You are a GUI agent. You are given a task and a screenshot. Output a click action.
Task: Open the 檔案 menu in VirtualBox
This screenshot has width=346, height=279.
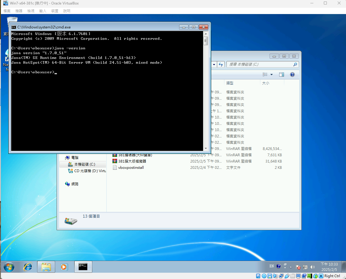7,11
